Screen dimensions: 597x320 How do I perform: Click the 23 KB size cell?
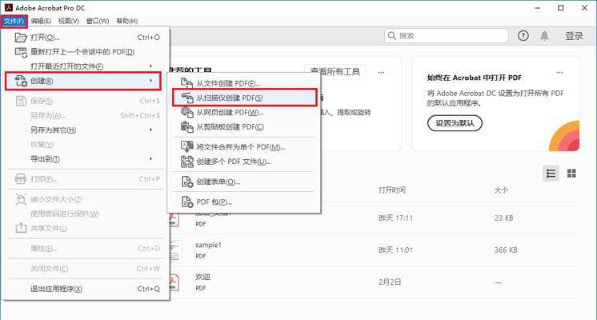point(503,218)
